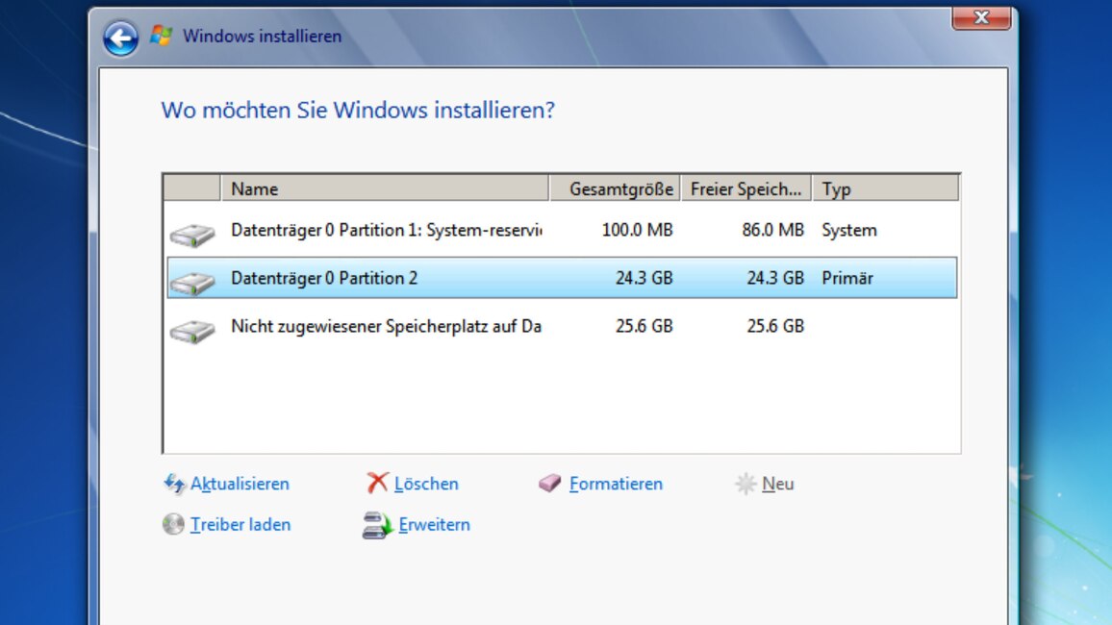1112x625 pixels.
Task: Sort by the Typ column header
Action: click(x=886, y=188)
